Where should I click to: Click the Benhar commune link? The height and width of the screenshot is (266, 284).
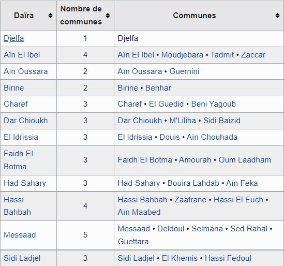pos(158,88)
